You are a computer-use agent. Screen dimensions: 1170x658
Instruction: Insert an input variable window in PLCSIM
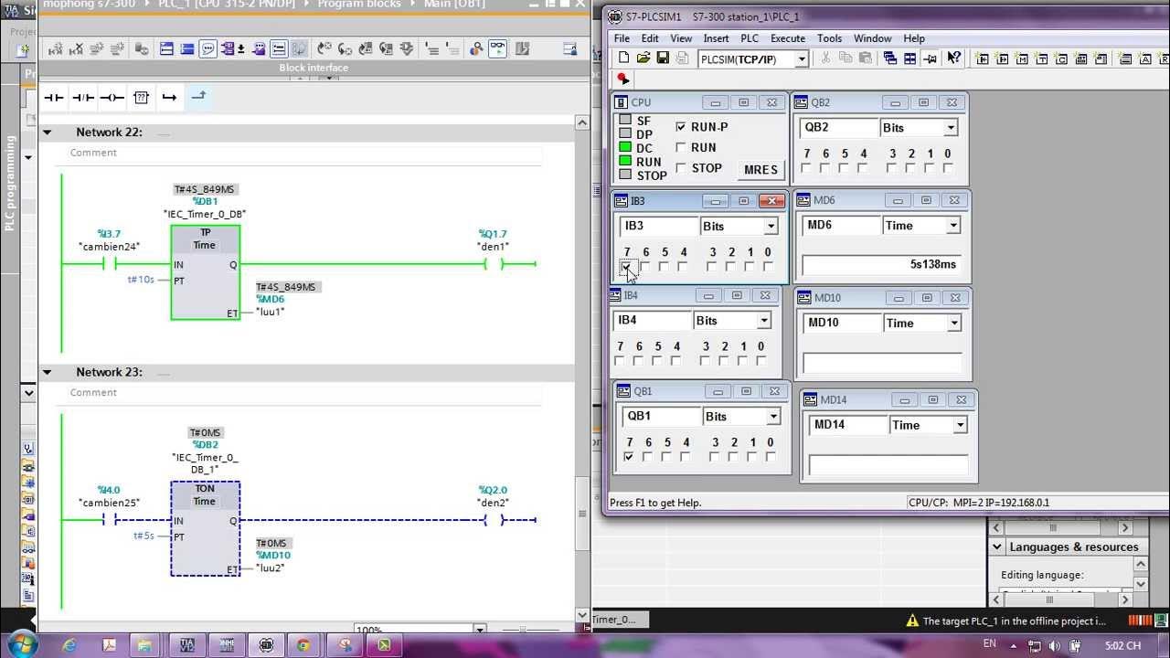click(x=984, y=58)
